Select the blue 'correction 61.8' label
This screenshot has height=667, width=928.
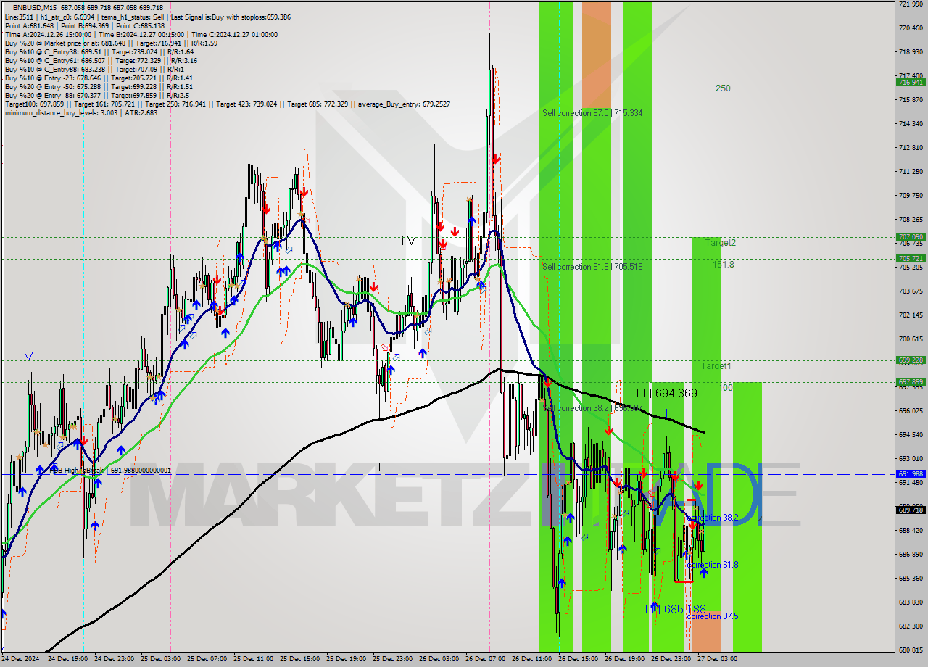[x=713, y=565]
